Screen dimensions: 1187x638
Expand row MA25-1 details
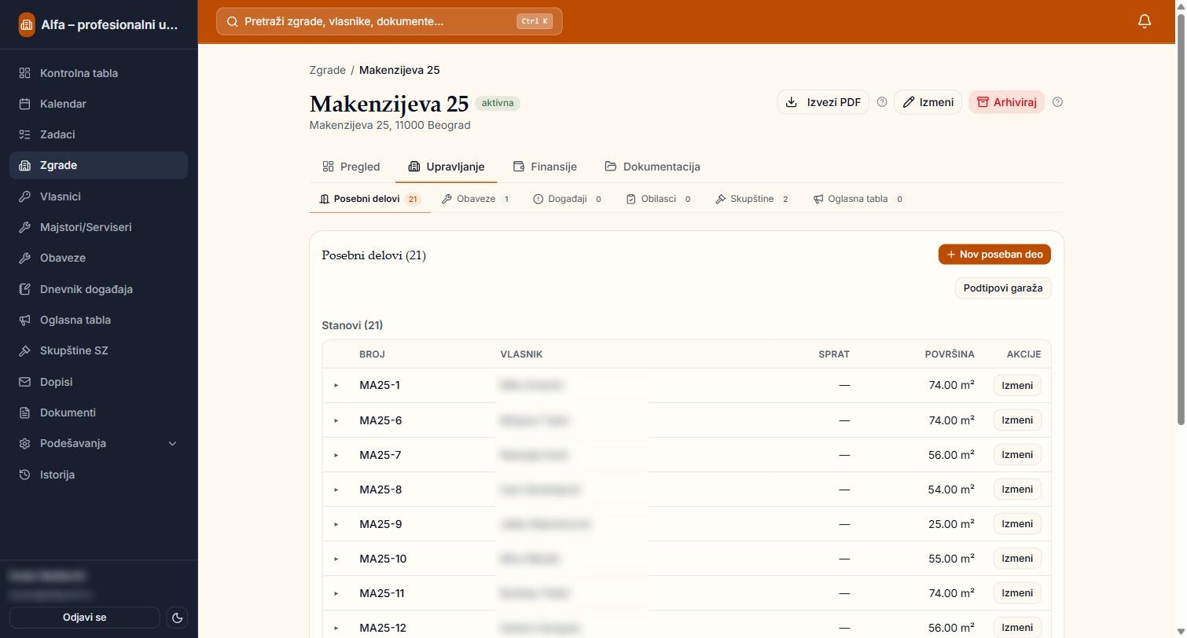tap(336, 385)
